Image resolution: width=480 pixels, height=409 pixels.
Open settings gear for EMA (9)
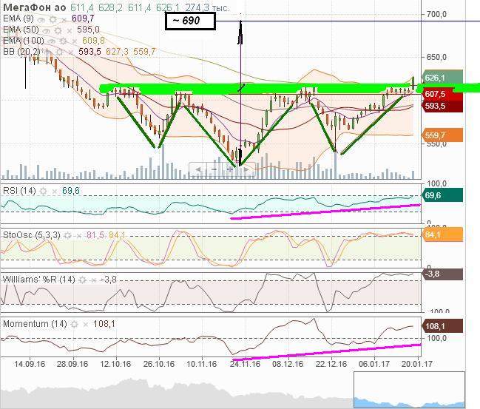(x=53, y=19)
